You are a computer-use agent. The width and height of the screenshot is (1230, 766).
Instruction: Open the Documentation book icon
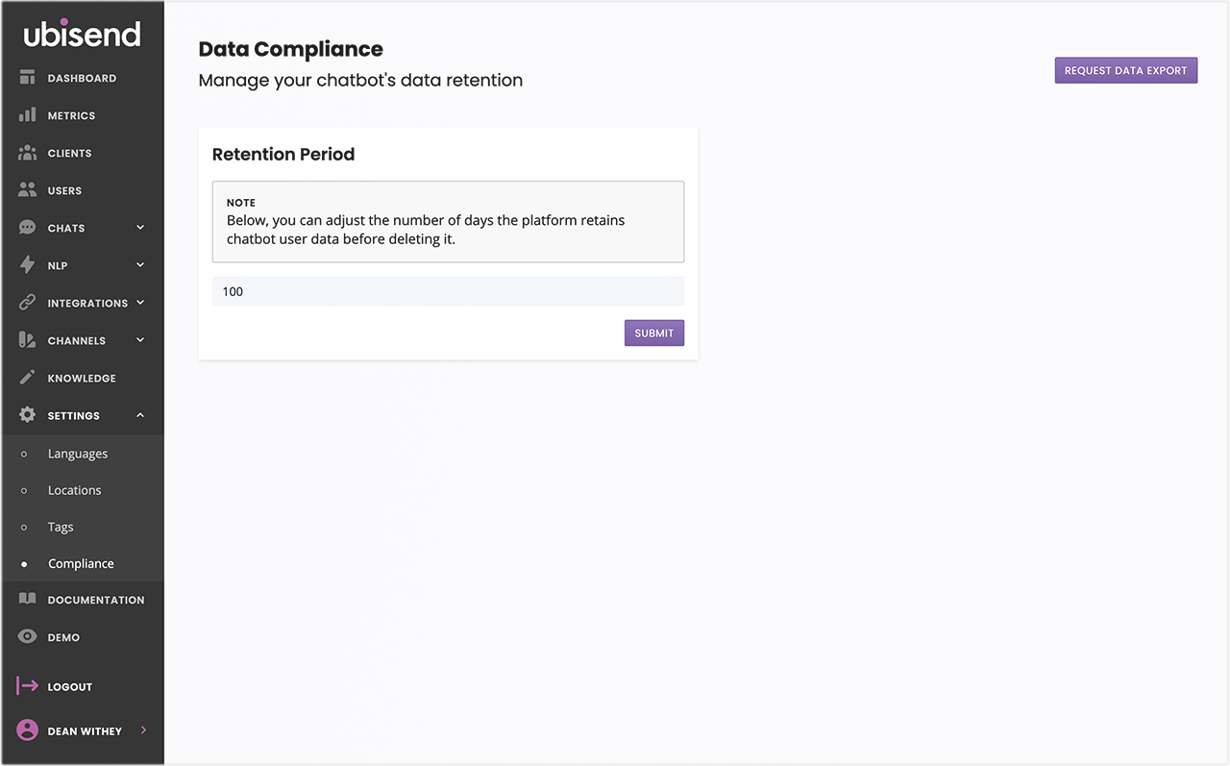[27, 600]
